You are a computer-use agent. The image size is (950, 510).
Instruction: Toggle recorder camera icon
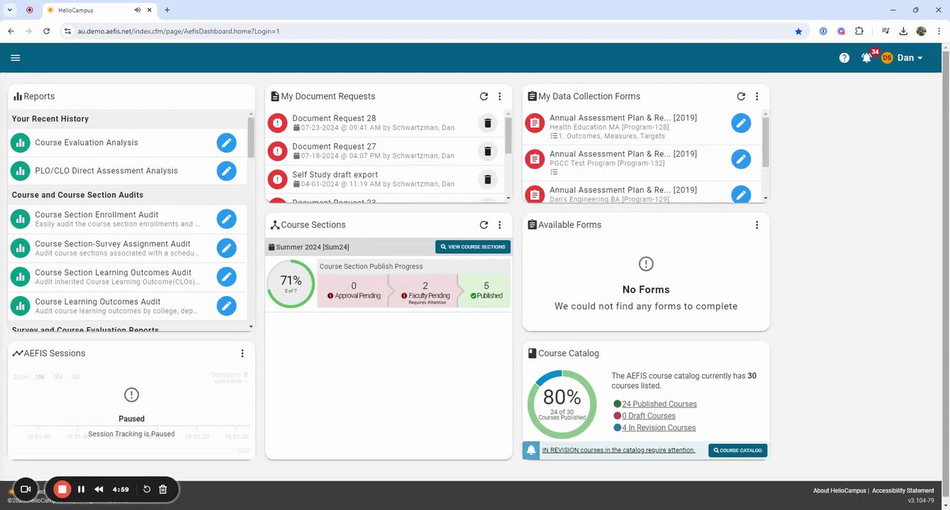tap(26, 489)
